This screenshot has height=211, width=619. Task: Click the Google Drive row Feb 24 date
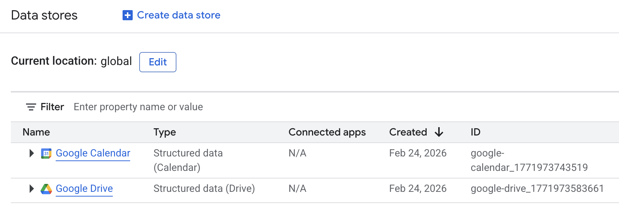tap(418, 189)
